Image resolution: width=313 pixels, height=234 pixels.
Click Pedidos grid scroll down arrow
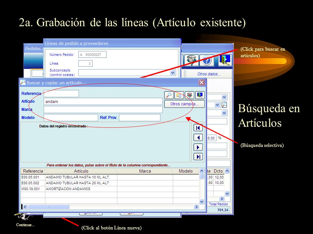click(227, 193)
